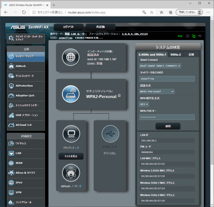
Task: Switch to 2.4GHz and 5GHz-1 tab
Action: (x=152, y=54)
